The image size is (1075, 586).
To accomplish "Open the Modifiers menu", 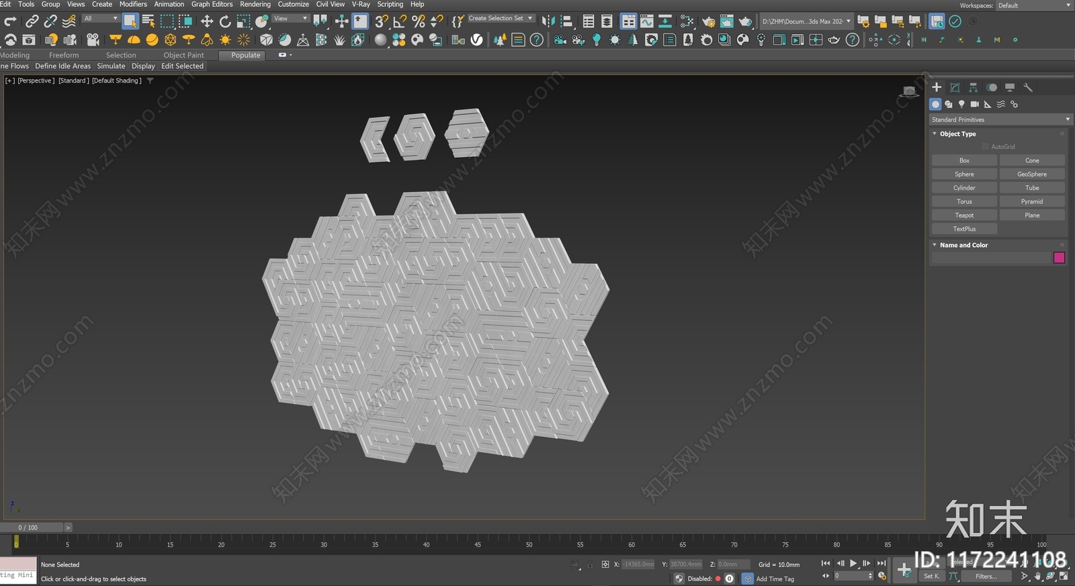I will pyautogui.click(x=133, y=4).
